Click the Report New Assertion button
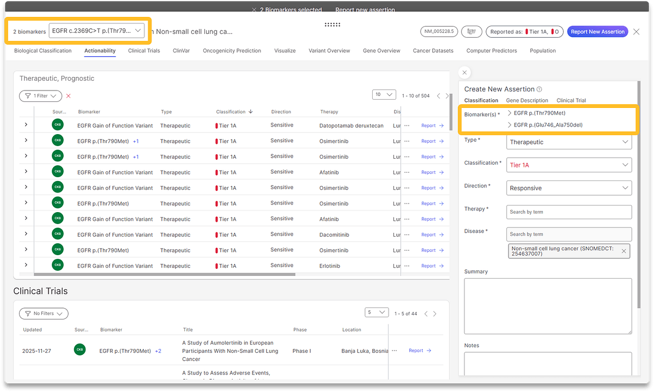This screenshot has height=392, width=654. tap(597, 32)
